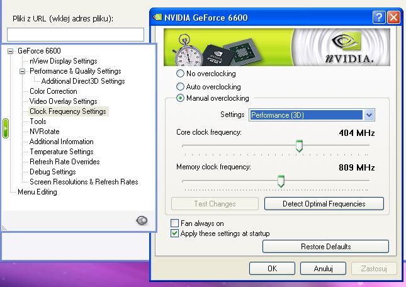406x287 pixels.
Task: Click the 404 MHz core clock value
Action: click(x=357, y=133)
